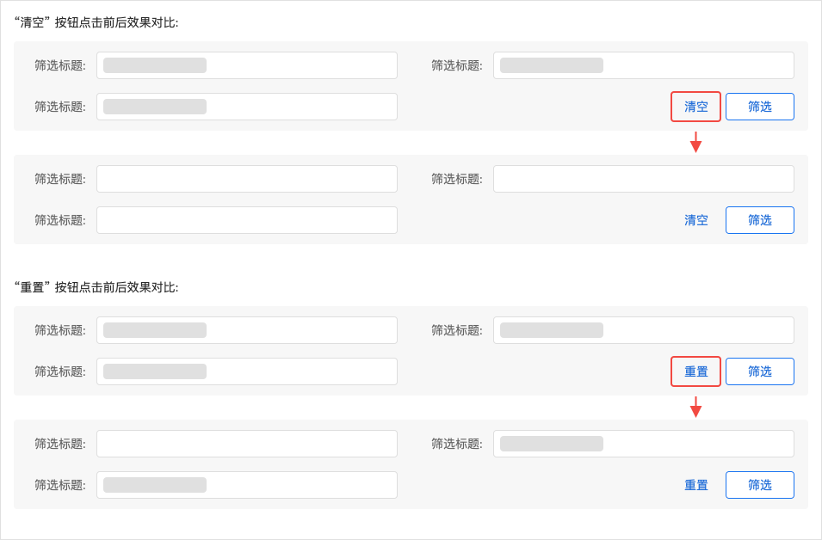This screenshot has height=540, width=822.
Task: Focus upper-left filled input in 清空 before-click panel
Action: (246, 65)
